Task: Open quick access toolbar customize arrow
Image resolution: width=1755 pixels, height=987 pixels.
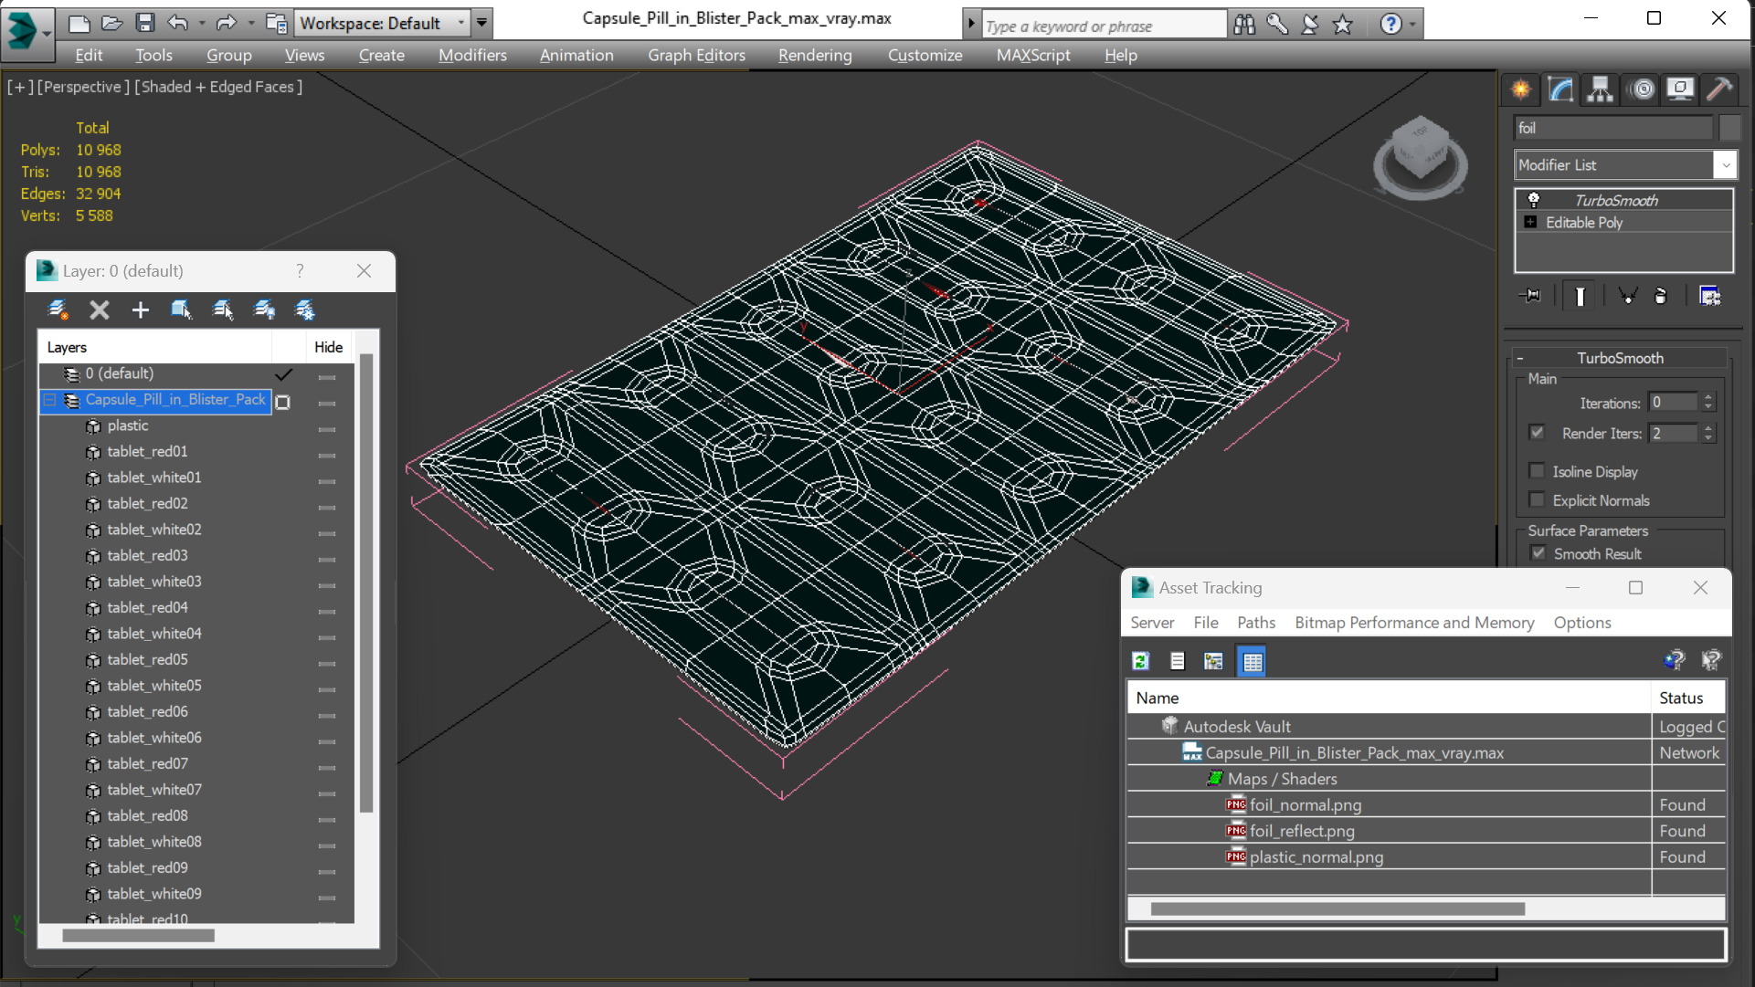Action: click(482, 23)
